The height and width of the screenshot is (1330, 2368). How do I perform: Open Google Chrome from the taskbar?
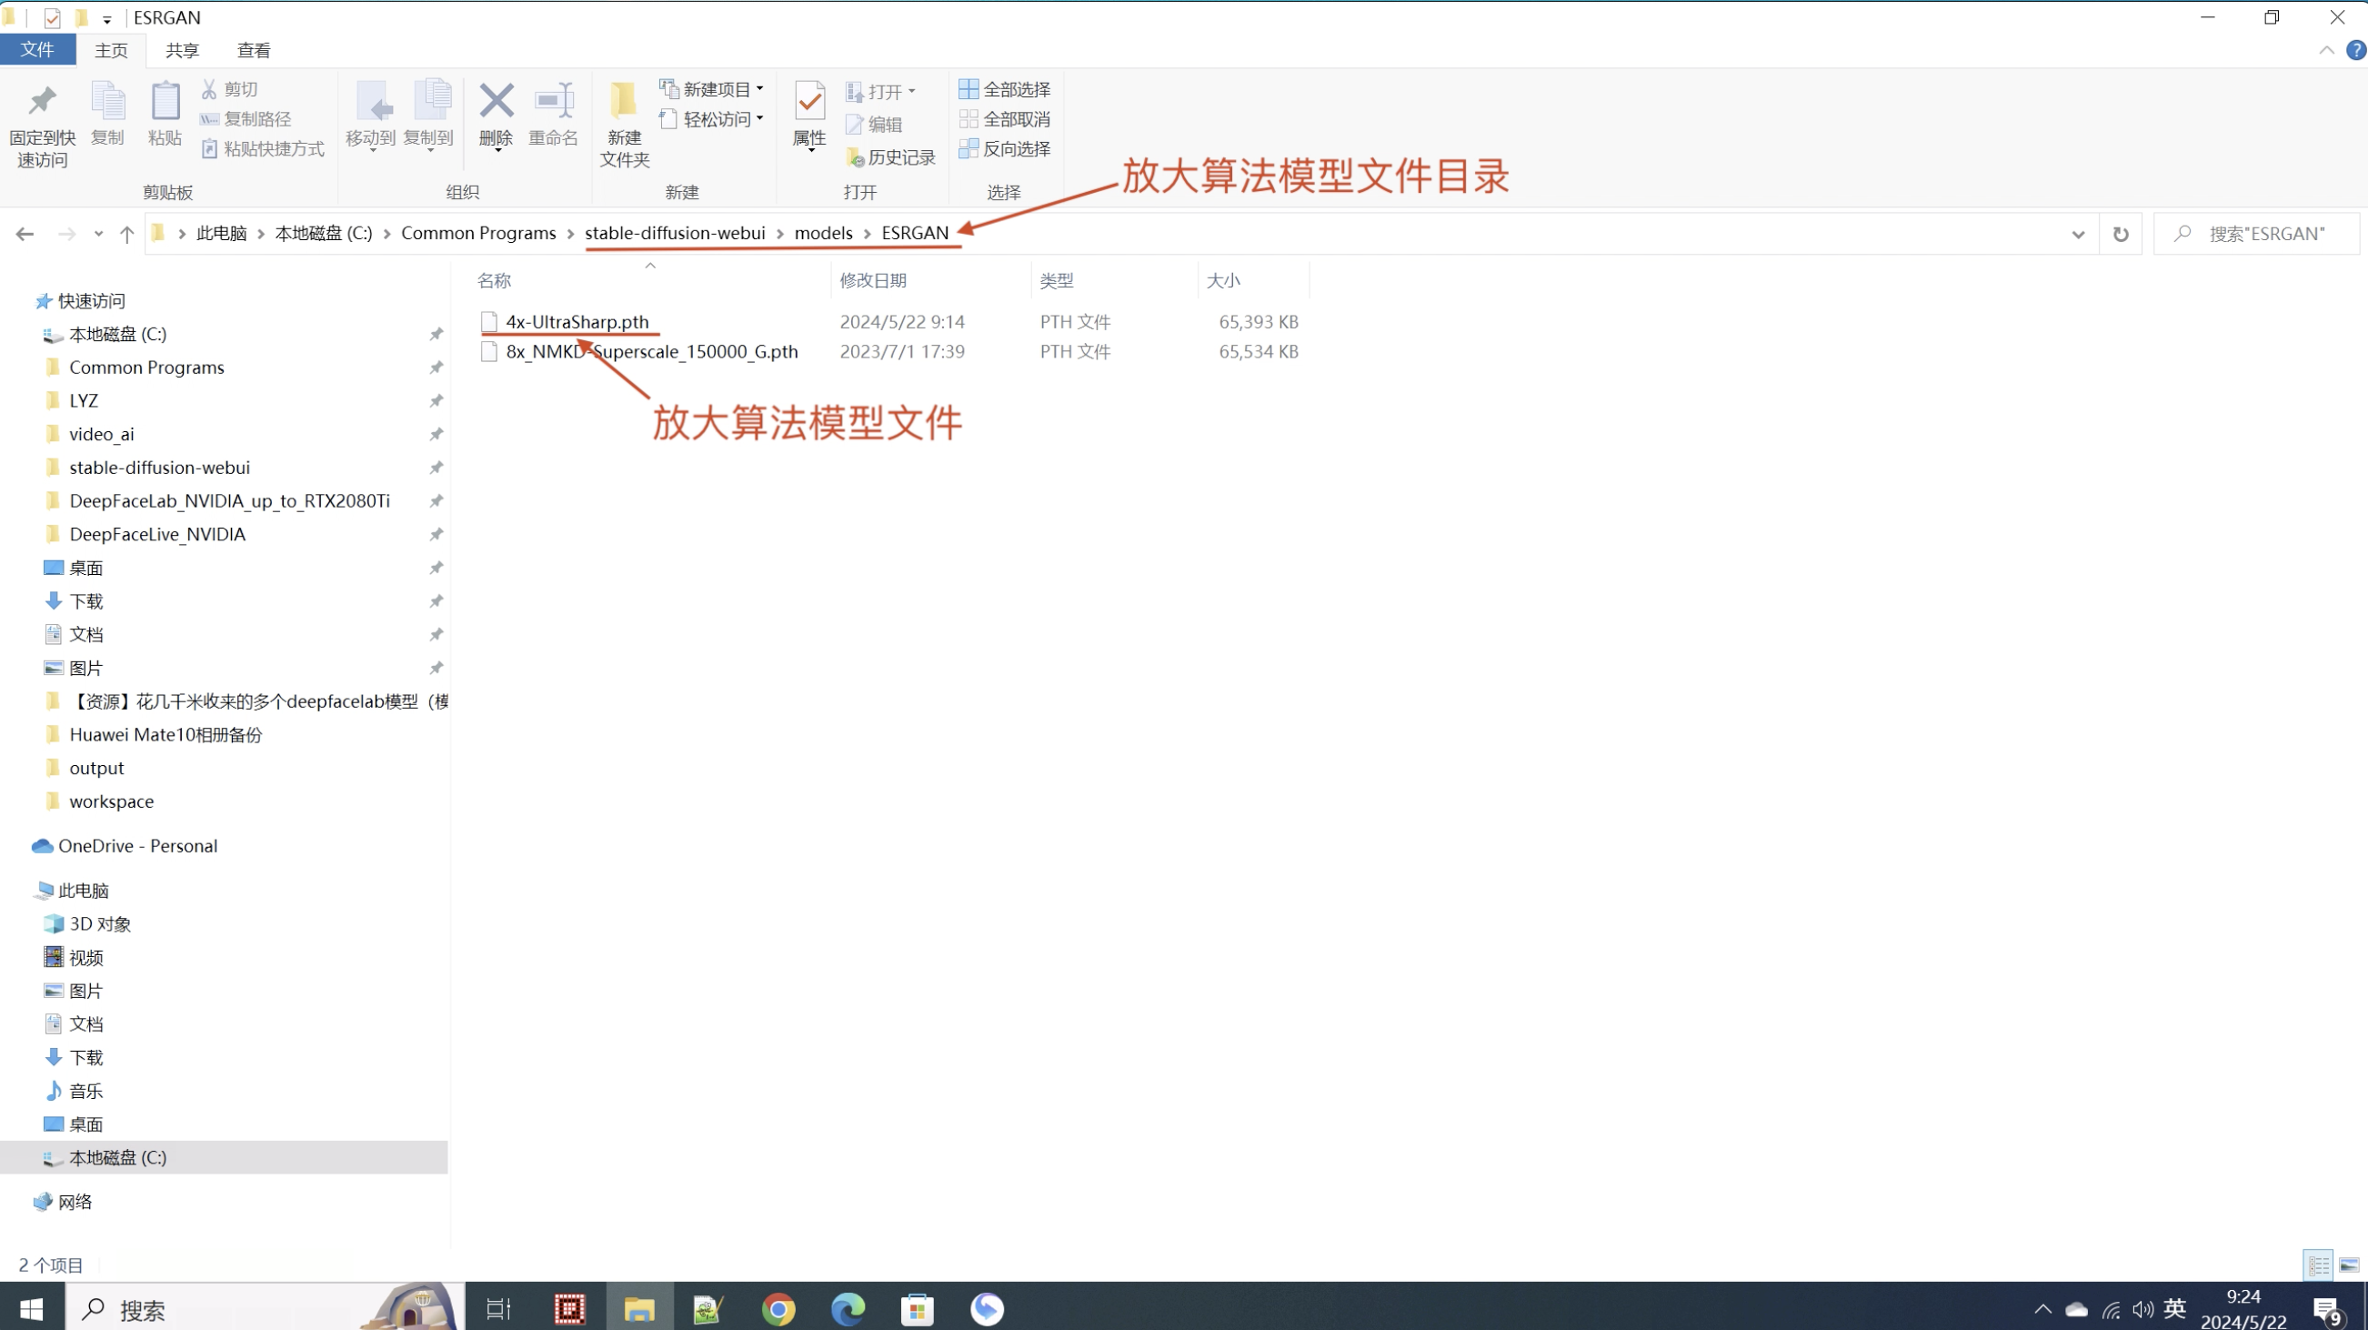click(778, 1308)
